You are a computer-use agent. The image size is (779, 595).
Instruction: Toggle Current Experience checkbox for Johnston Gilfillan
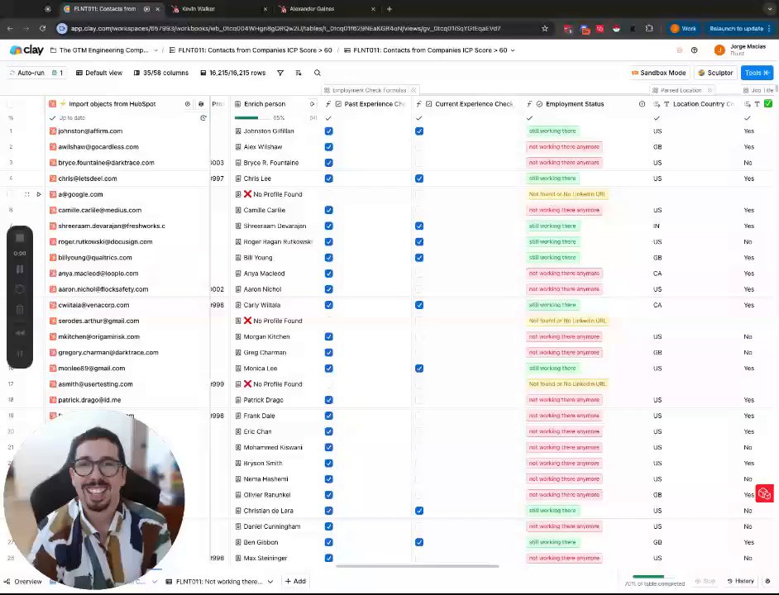click(x=418, y=131)
